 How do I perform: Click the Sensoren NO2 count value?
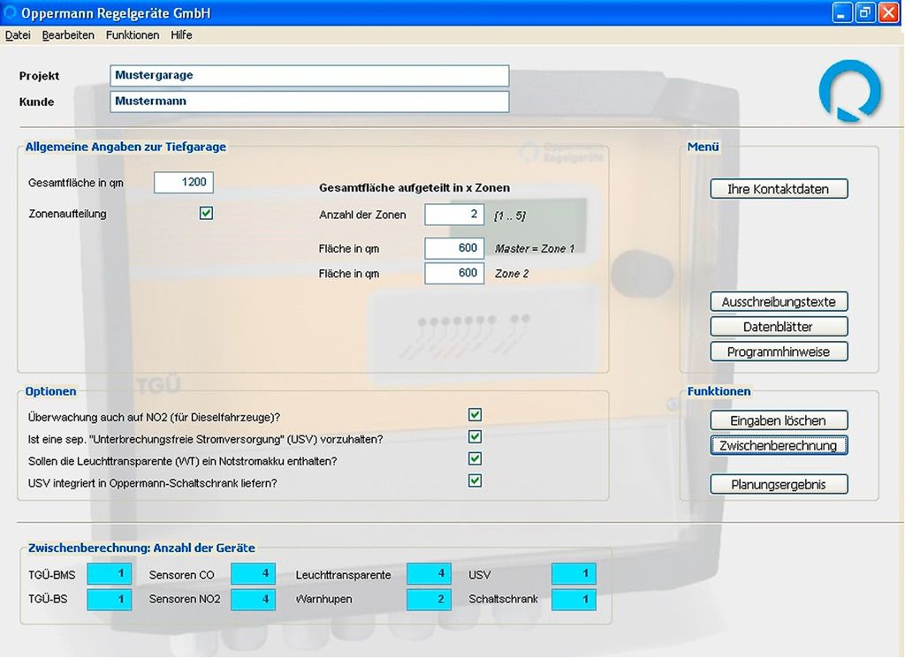pyautogui.click(x=253, y=599)
